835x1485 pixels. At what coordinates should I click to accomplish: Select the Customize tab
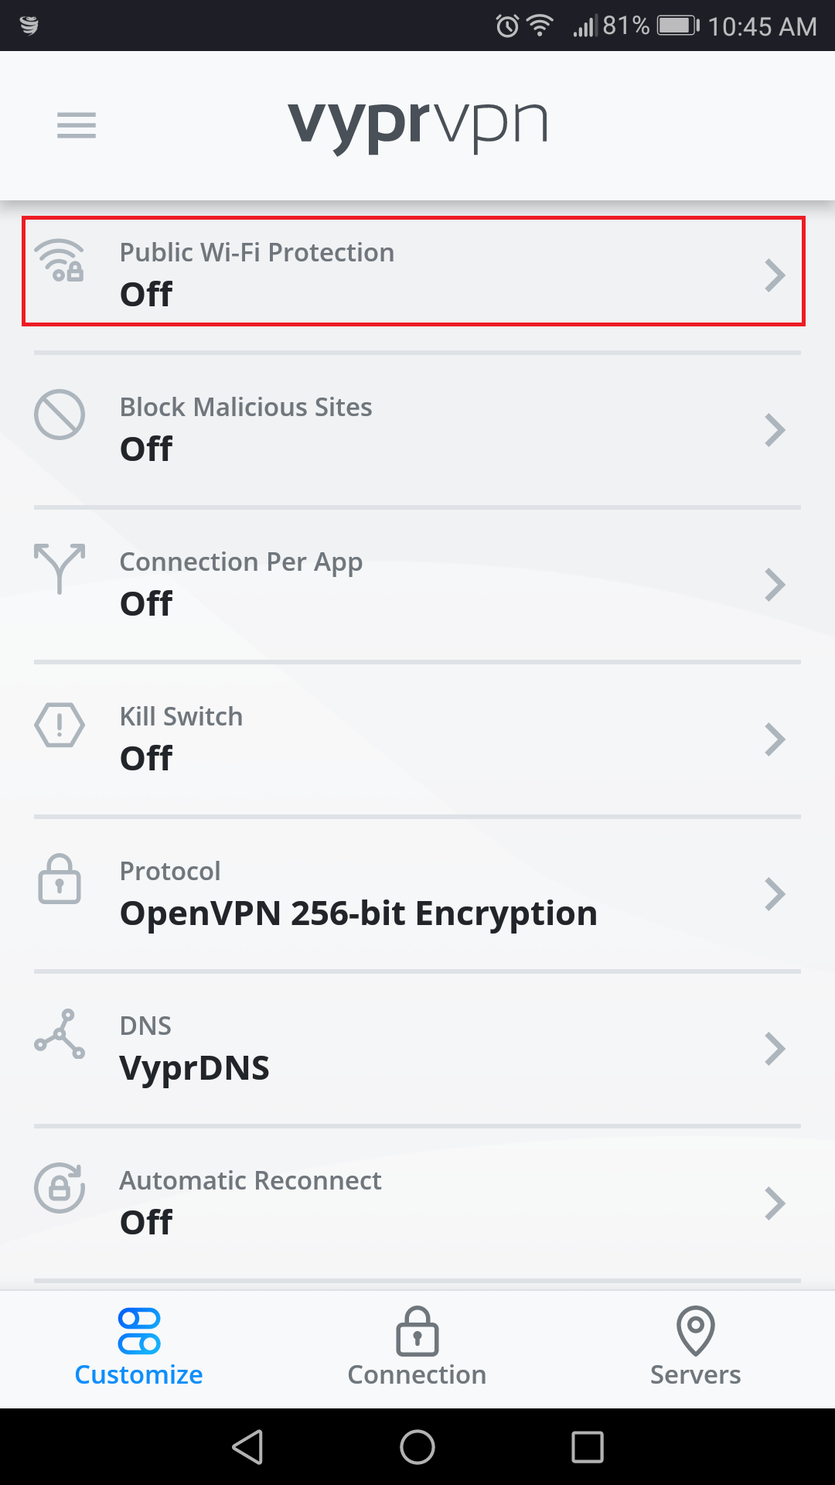coord(139,1347)
